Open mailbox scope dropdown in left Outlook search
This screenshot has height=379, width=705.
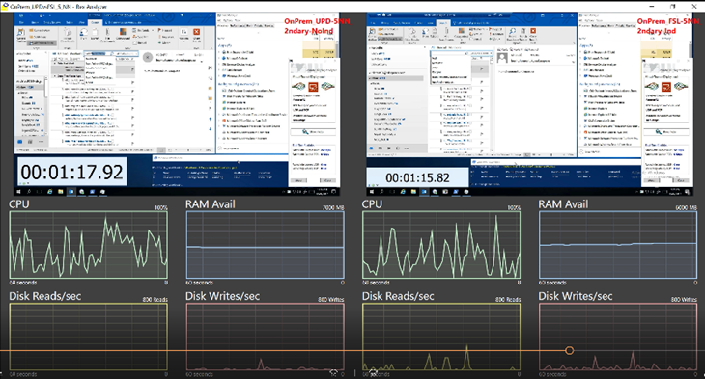(126, 53)
